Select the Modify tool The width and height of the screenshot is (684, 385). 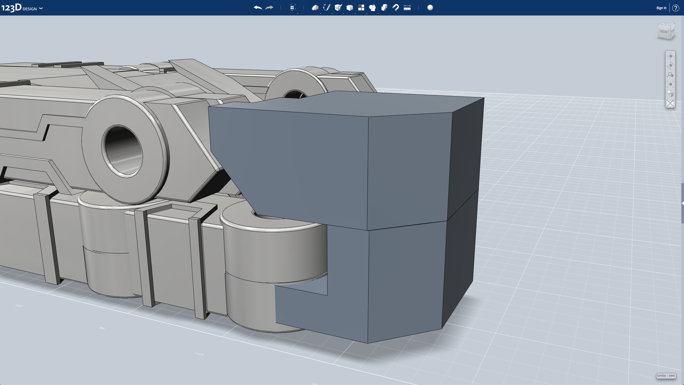tap(349, 8)
